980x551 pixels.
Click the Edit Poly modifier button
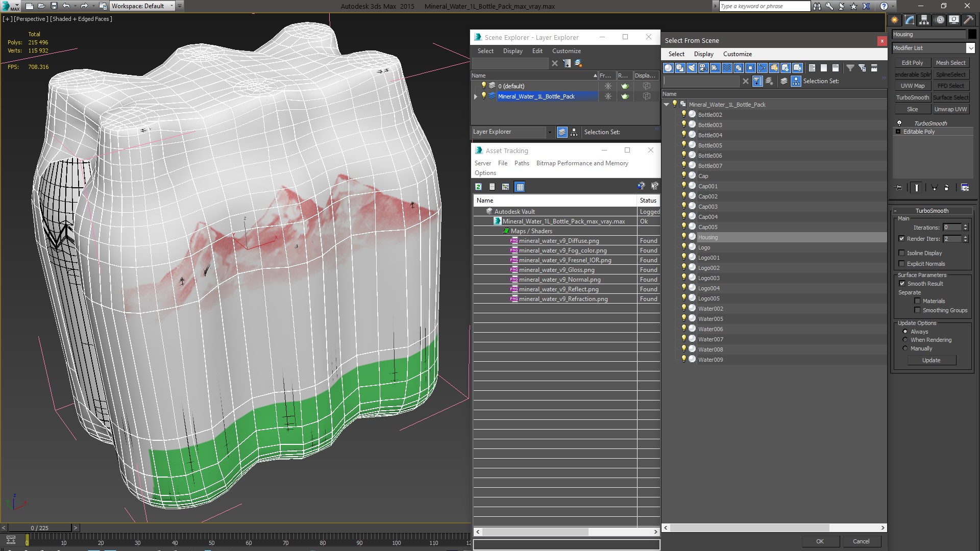tap(912, 63)
